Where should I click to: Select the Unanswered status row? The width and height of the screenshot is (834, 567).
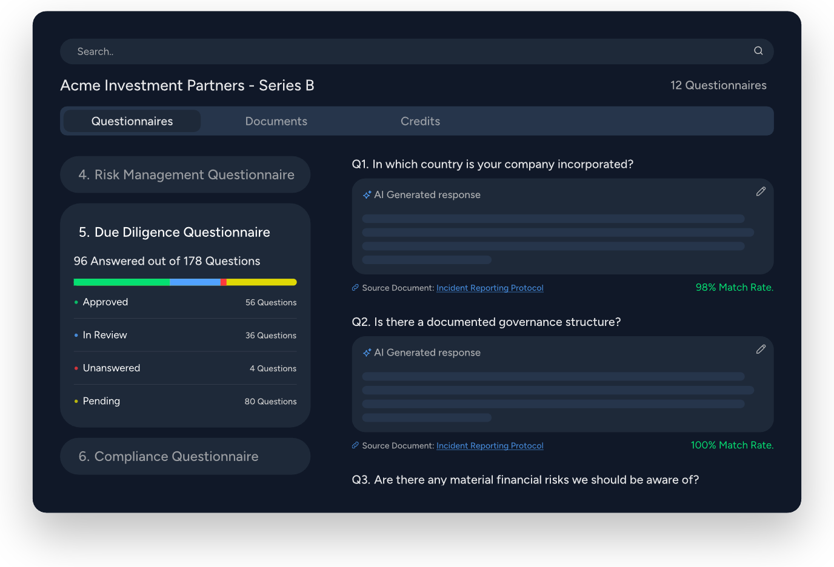[185, 368]
